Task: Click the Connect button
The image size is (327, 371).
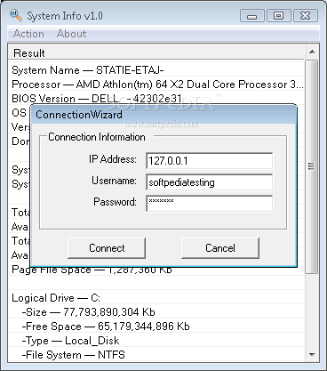Action: (107, 248)
